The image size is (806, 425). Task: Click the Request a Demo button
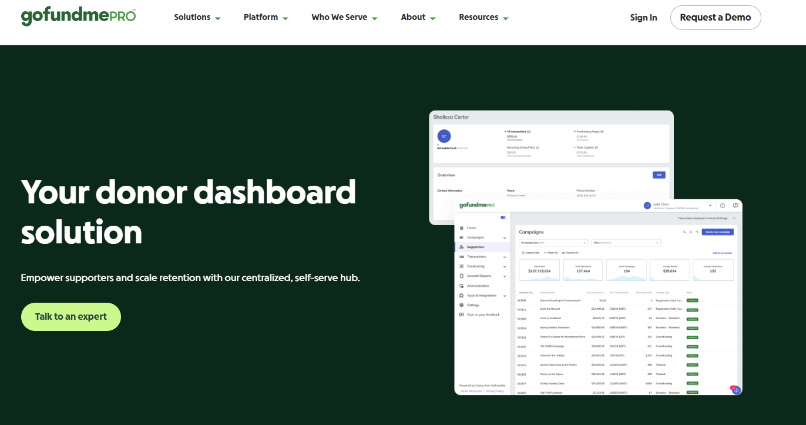click(x=716, y=18)
